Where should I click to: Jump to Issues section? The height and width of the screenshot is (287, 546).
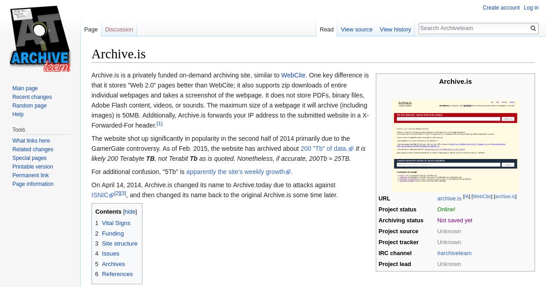point(111,254)
